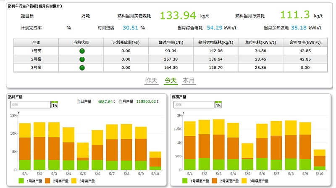Click the calendar icon in 煤粉产量 panel
The width and height of the screenshot is (336, 188).
[218, 105]
